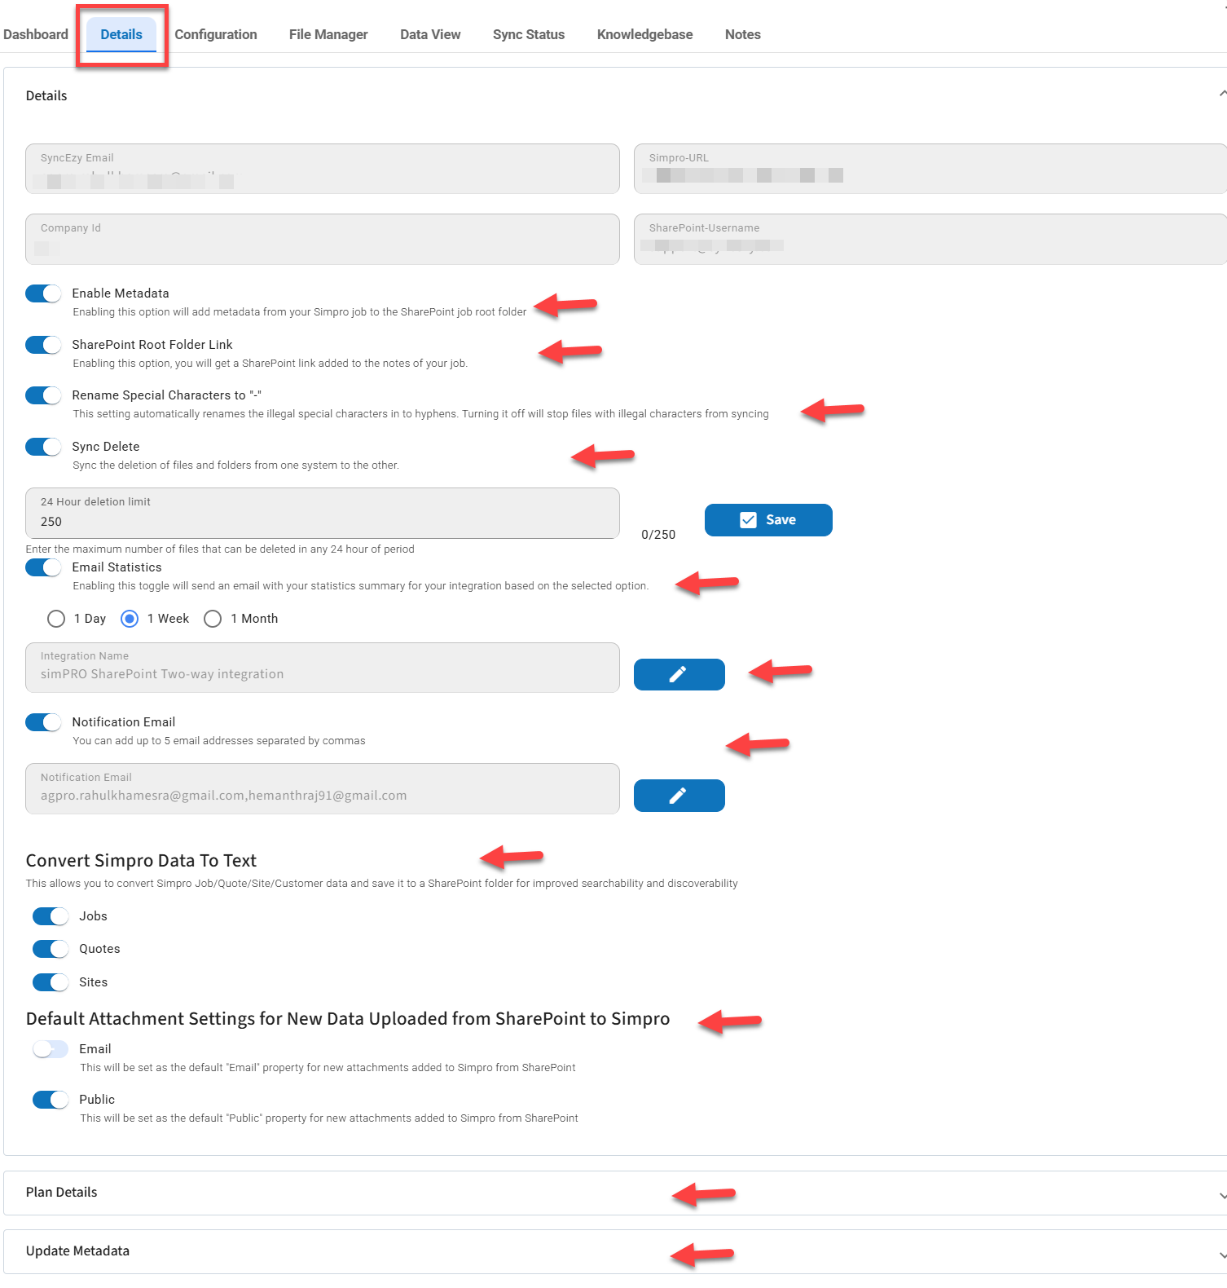This screenshot has height=1288, width=1227.
Task: Toggle Rename Special Characters switch
Action: point(44,395)
